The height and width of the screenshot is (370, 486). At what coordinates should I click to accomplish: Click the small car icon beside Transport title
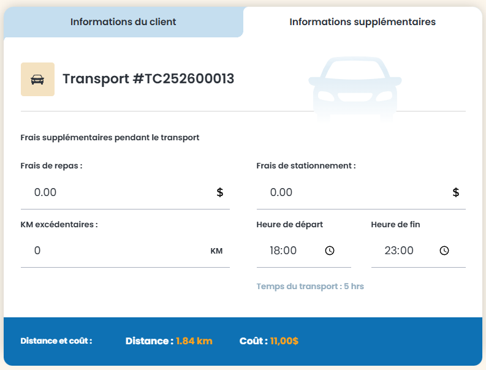pyautogui.click(x=37, y=80)
